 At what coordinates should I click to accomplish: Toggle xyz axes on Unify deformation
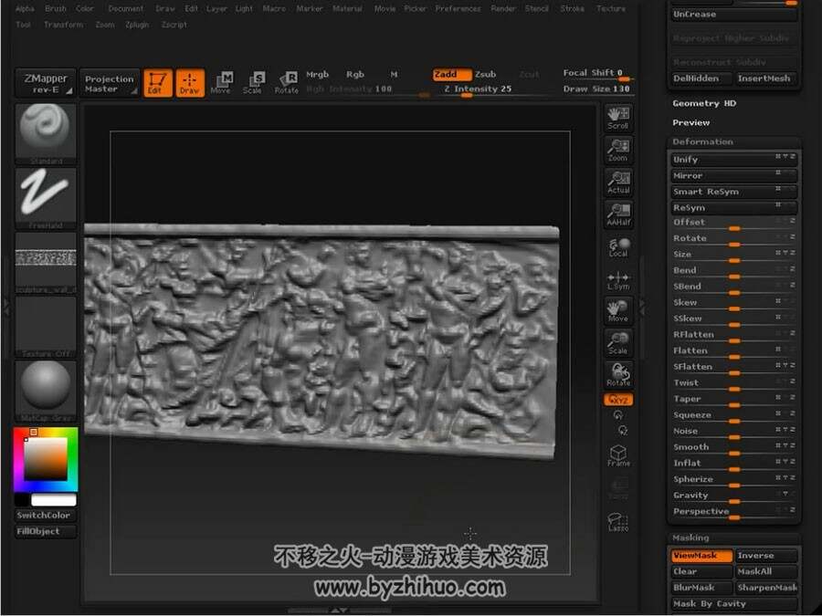coord(785,157)
